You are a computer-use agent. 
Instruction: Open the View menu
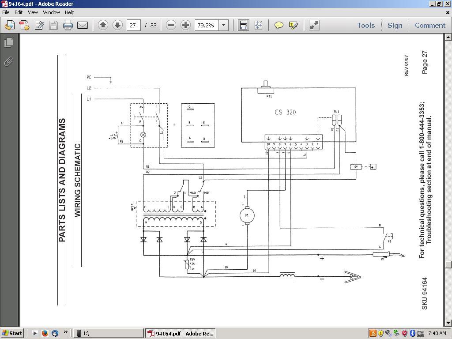point(33,12)
